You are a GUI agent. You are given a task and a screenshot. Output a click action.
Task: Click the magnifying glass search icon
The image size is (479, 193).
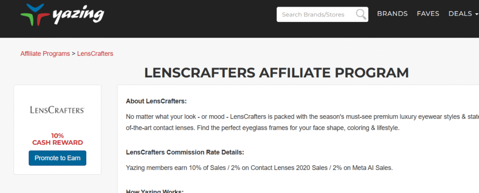click(361, 15)
